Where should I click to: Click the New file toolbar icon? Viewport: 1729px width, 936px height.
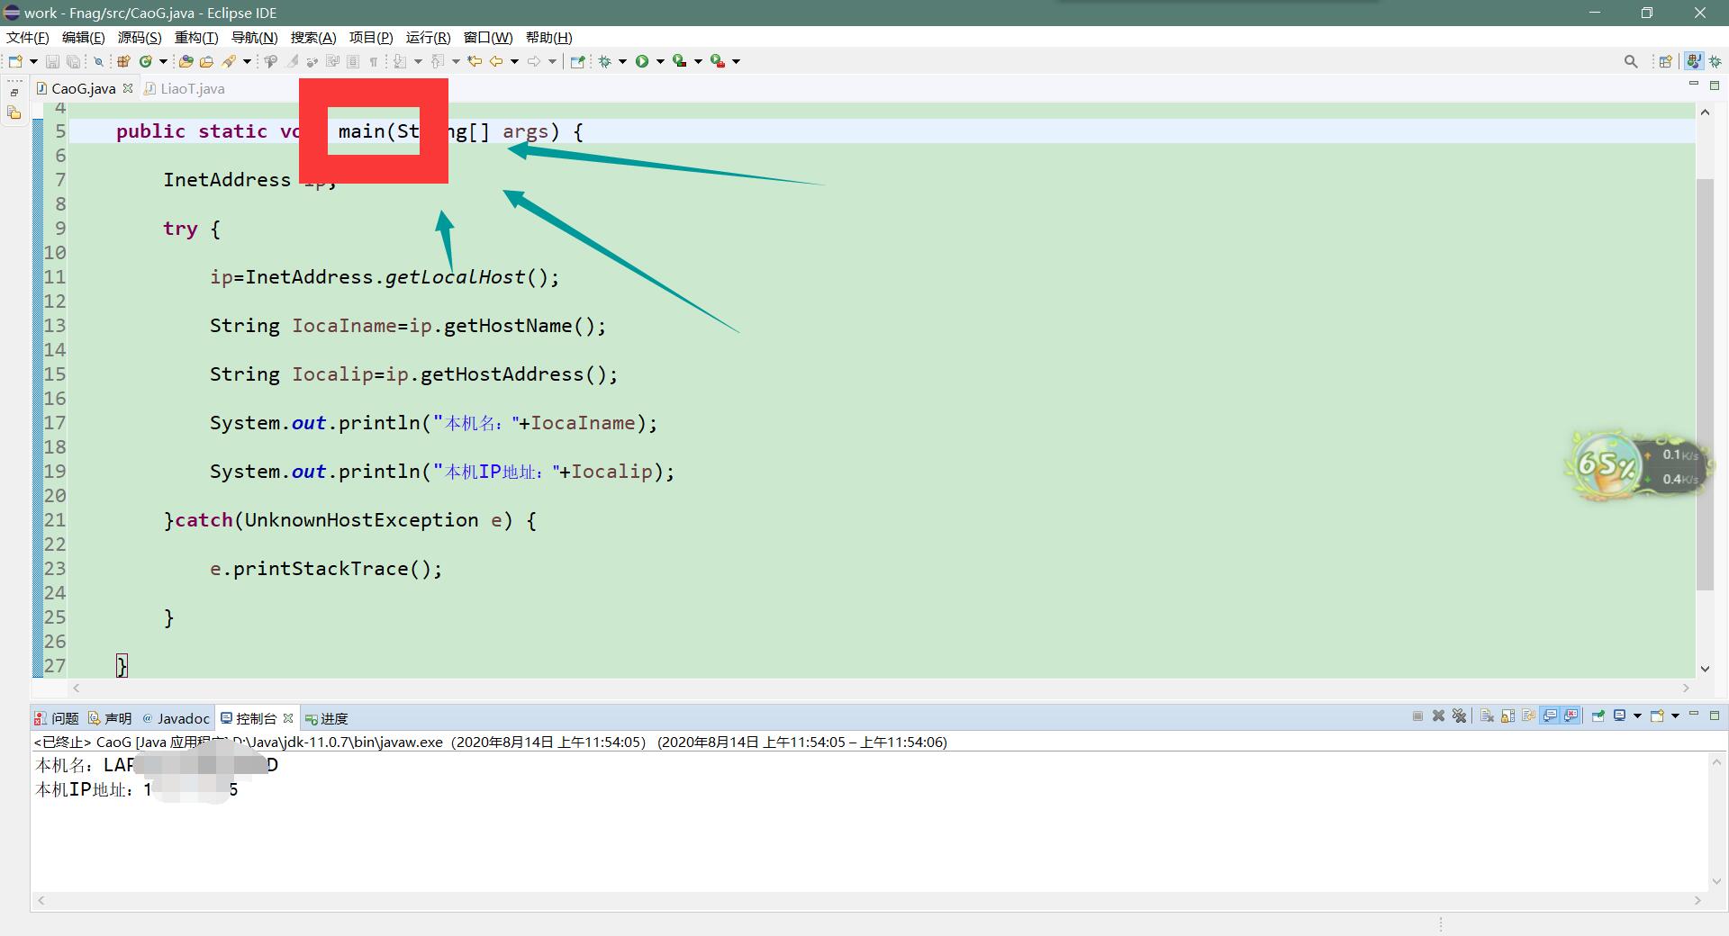click(x=15, y=61)
